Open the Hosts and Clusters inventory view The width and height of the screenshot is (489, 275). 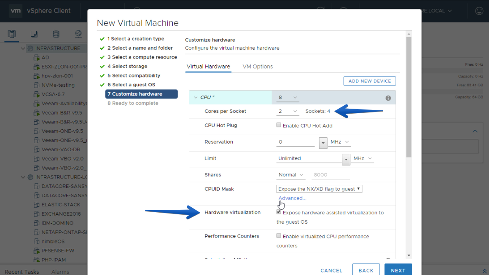click(x=12, y=34)
